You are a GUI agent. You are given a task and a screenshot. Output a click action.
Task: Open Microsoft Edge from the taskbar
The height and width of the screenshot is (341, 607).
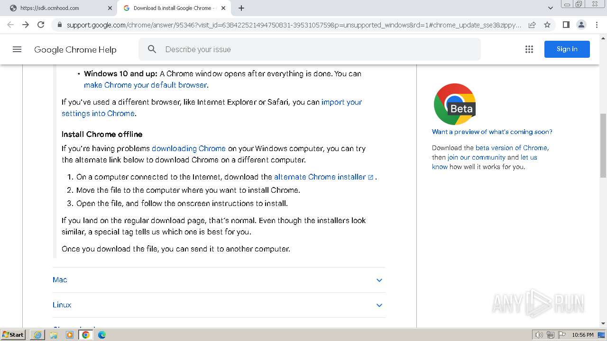tap(102, 335)
